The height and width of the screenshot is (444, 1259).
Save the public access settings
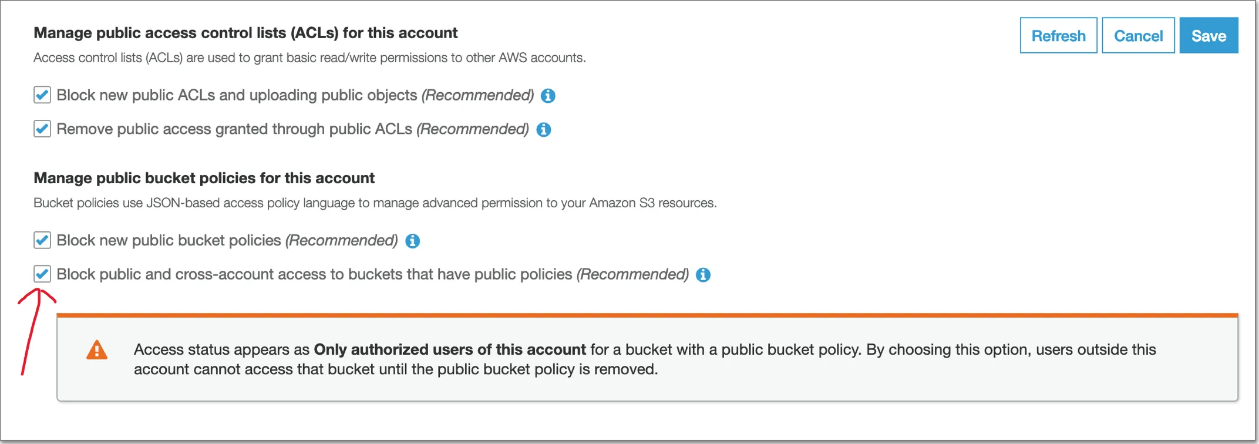click(x=1208, y=36)
